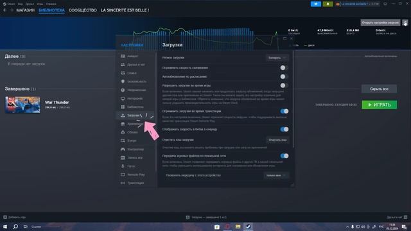Open Друзья и чат in bottom bar
The image size is (411, 231).
[x=397, y=217]
